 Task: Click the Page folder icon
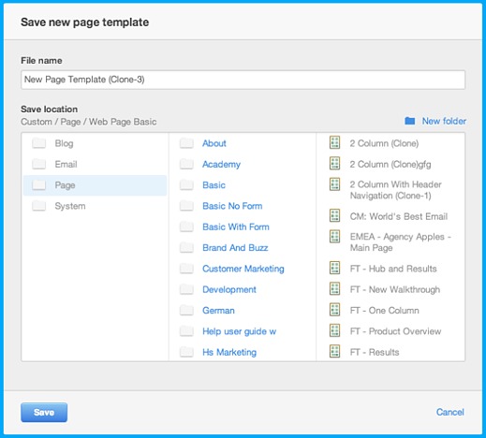[39, 185]
